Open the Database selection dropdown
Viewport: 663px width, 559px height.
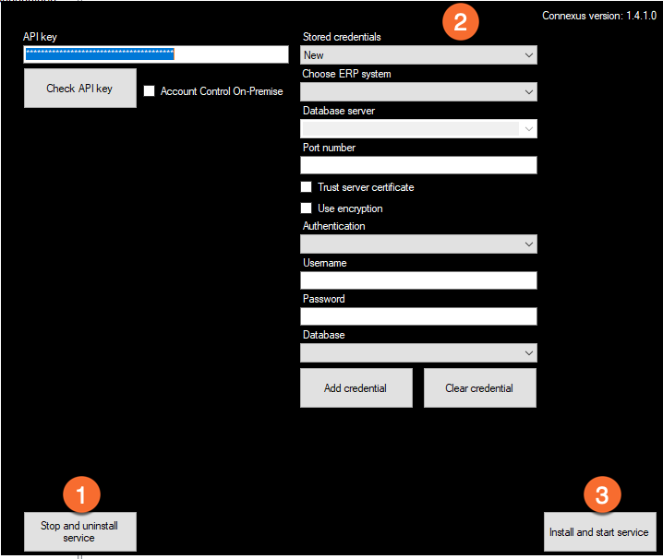418,353
